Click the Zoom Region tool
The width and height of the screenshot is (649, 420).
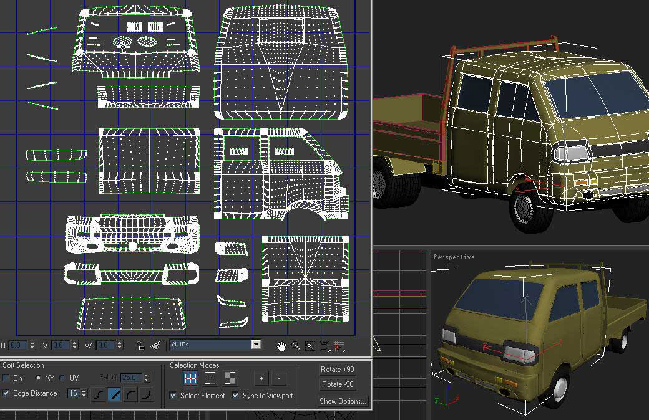pyautogui.click(x=310, y=345)
